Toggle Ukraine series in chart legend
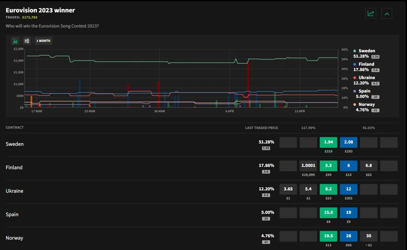The width and height of the screenshot is (407, 250). (367, 78)
